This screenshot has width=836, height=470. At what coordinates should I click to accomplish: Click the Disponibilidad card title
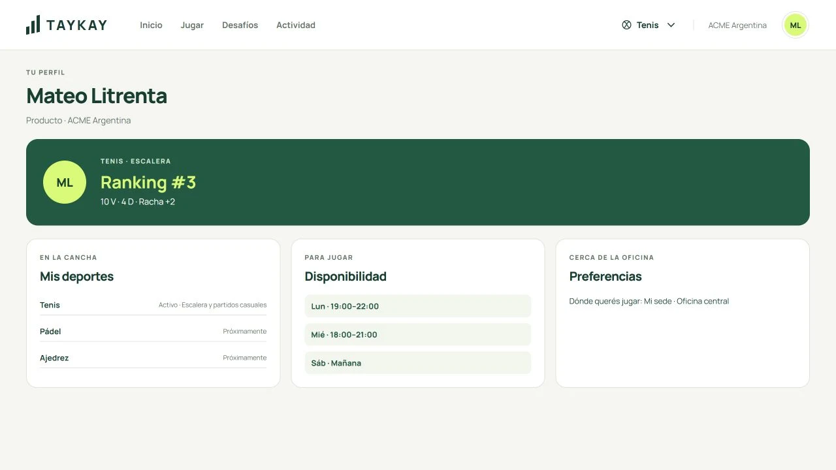(x=346, y=276)
